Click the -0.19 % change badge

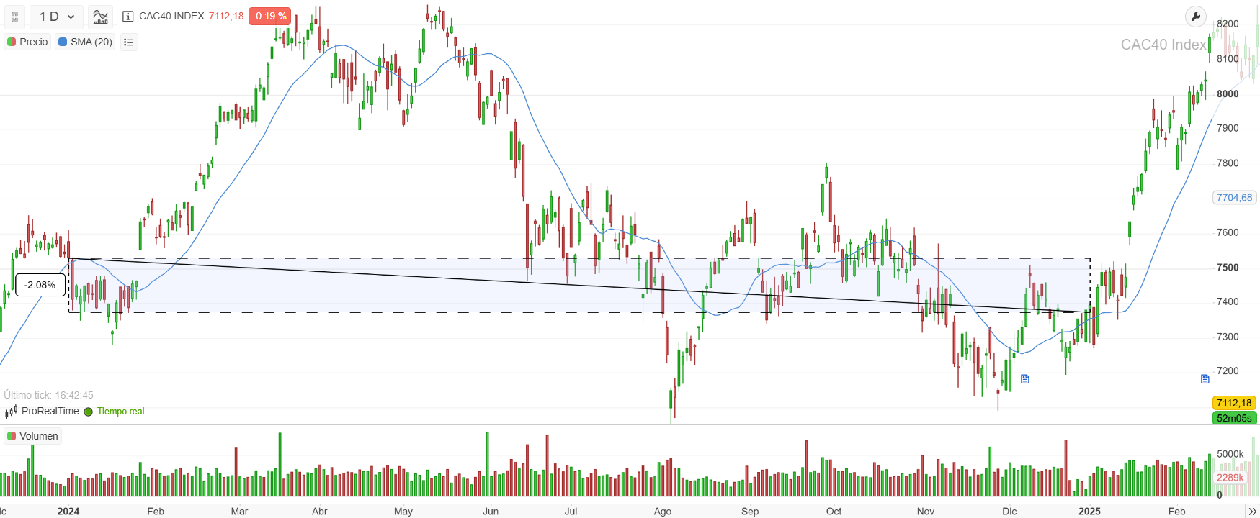(269, 15)
